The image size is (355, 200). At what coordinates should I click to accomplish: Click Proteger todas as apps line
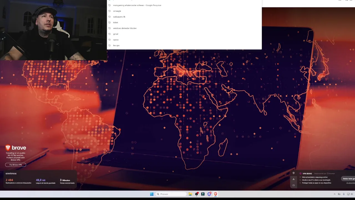tap(316, 183)
